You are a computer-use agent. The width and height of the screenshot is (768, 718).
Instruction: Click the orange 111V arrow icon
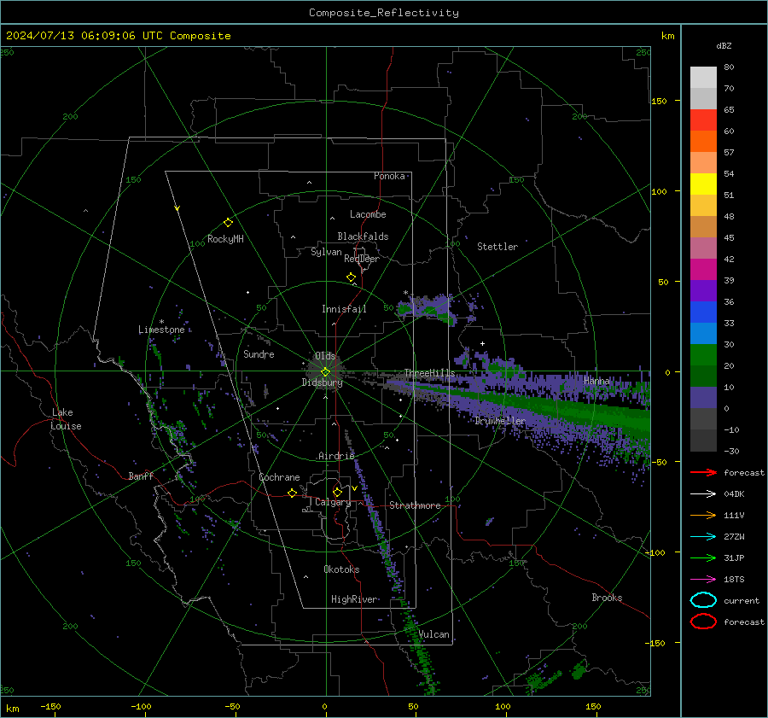pyautogui.click(x=703, y=515)
